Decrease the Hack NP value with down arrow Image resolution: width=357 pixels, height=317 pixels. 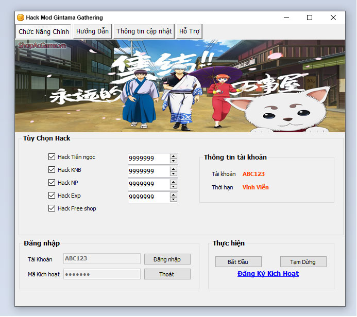(174, 187)
